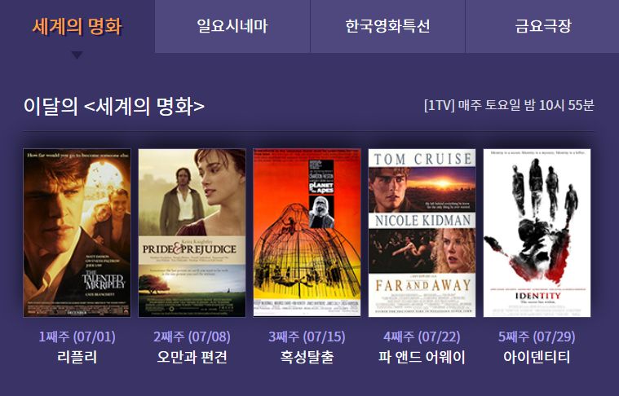Select the Planet of the Apes poster
Viewport: 619px width, 396px height.
(307, 233)
